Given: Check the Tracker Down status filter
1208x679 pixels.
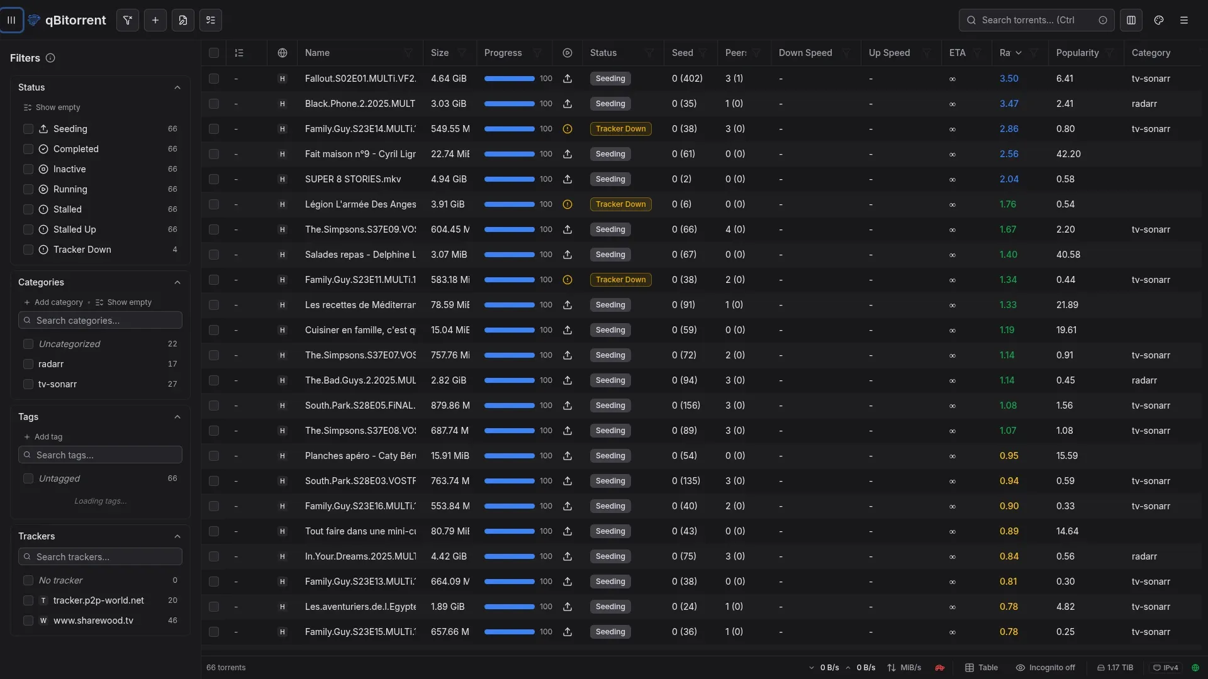Looking at the screenshot, I should coord(28,250).
